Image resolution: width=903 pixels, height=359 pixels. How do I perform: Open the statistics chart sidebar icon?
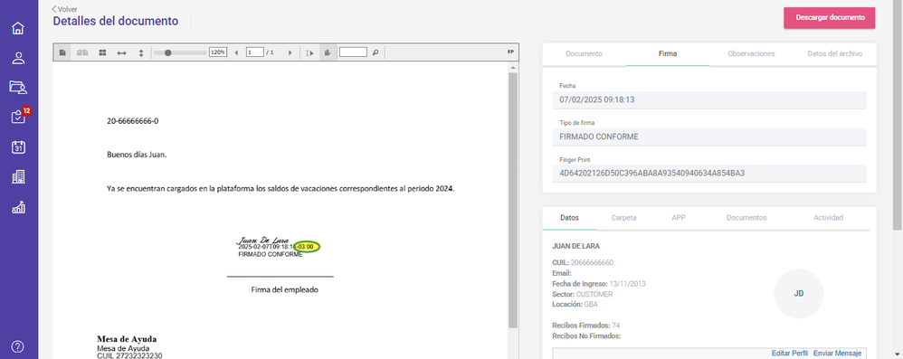(18, 207)
